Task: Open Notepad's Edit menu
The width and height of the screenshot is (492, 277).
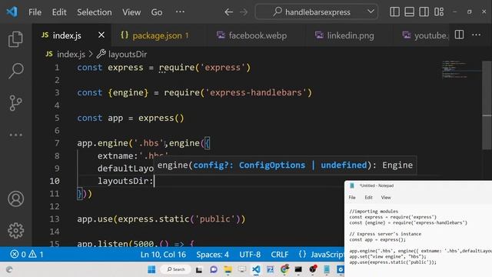Action: (x=369, y=198)
